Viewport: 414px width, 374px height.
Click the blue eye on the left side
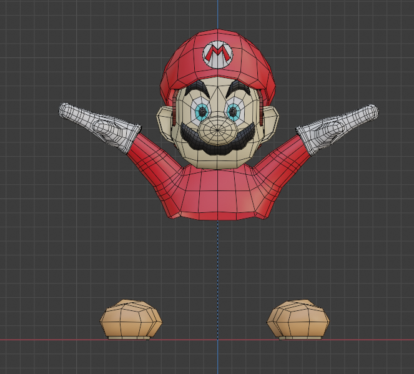202,112
